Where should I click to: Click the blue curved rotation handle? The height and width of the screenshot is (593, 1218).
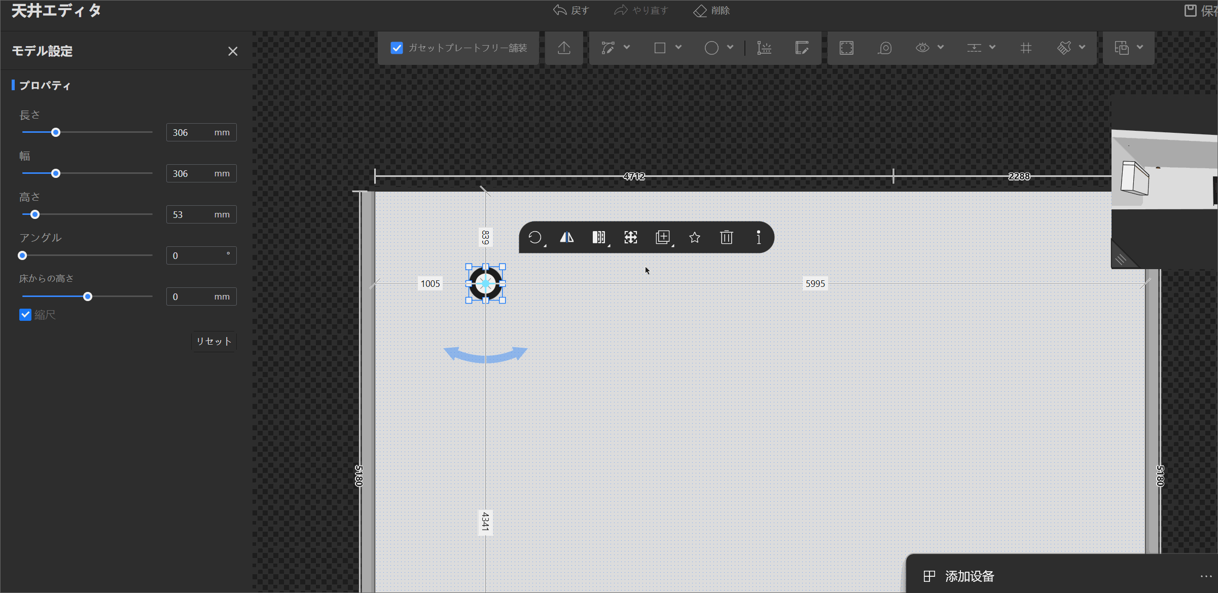pos(486,355)
